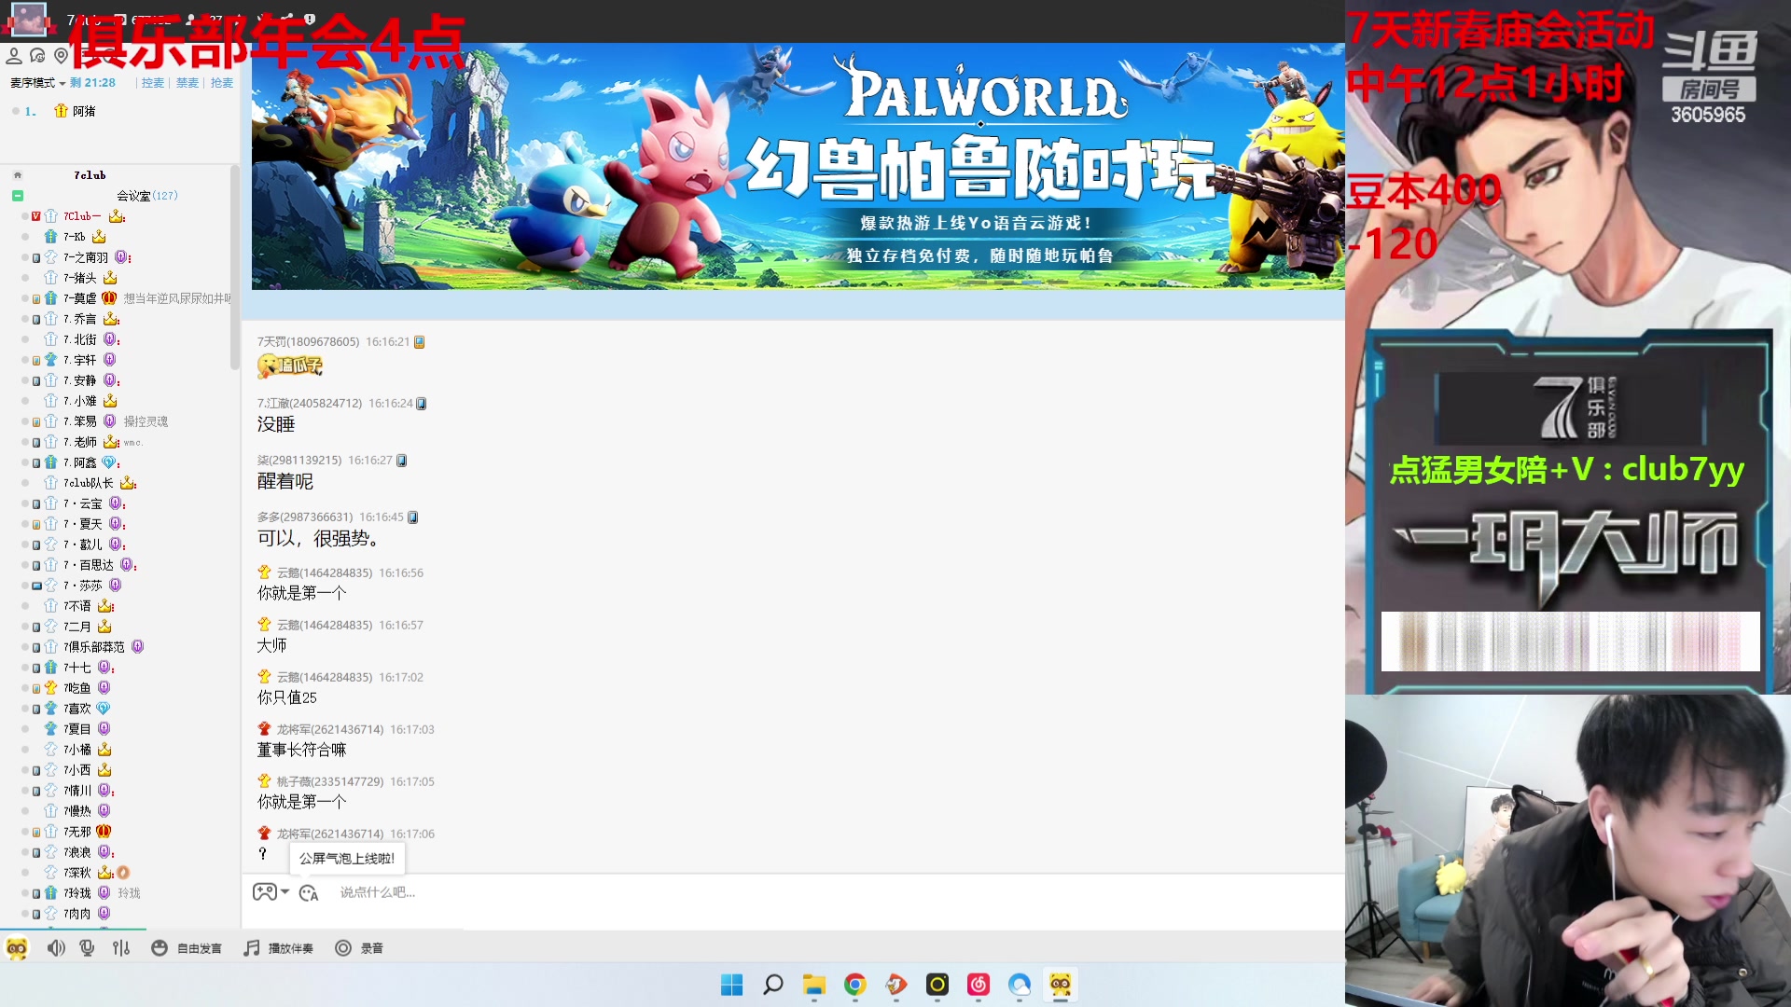Start recording with the 录音 button
The width and height of the screenshot is (1791, 1007).
pyautogui.click(x=359, y=948)
